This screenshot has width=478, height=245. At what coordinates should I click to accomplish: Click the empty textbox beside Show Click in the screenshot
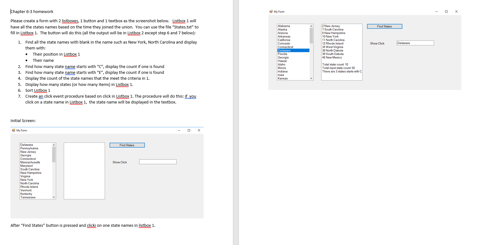(x=158, y=162)
